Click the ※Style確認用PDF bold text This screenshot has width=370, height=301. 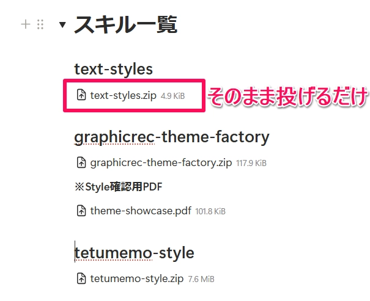118,186
